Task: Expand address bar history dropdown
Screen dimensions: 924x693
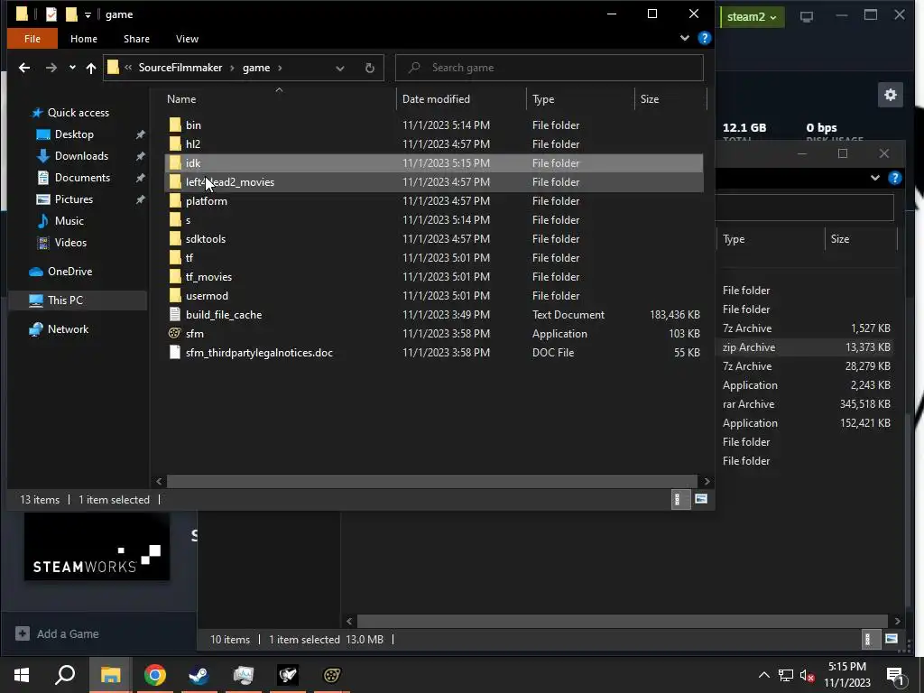Action: coord(340,69)
